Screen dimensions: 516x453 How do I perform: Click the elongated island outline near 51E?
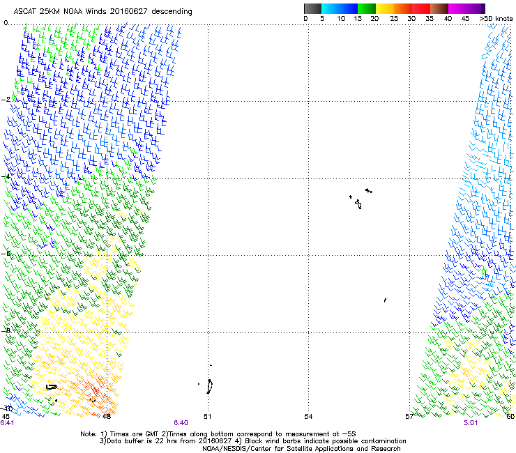click(x=209, y=386)
